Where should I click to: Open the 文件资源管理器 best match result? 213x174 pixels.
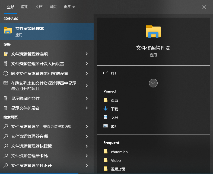47,32
